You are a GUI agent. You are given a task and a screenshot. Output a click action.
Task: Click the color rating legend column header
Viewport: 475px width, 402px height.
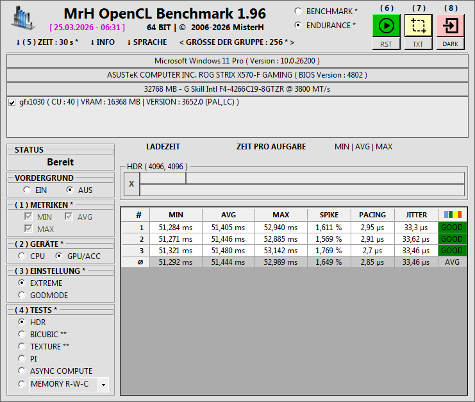point(453,215)
